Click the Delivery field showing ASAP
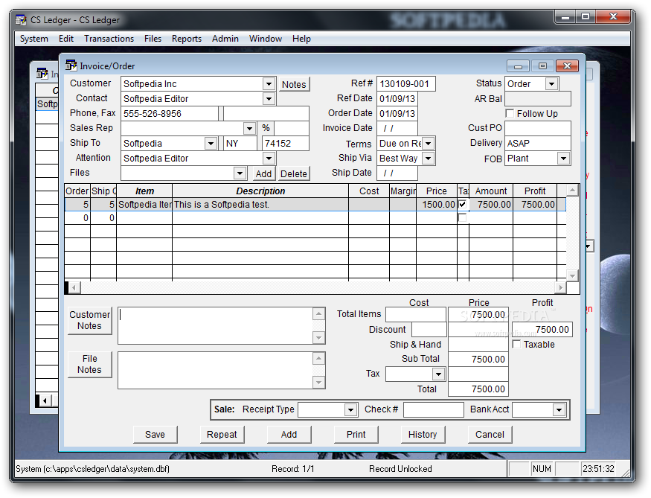Screen dimensions: 651x498 click(x=538, y=143)
